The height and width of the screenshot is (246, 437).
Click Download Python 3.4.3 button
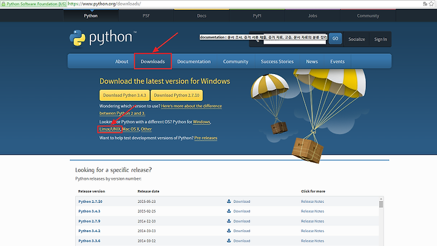click(x=124, y=95)
